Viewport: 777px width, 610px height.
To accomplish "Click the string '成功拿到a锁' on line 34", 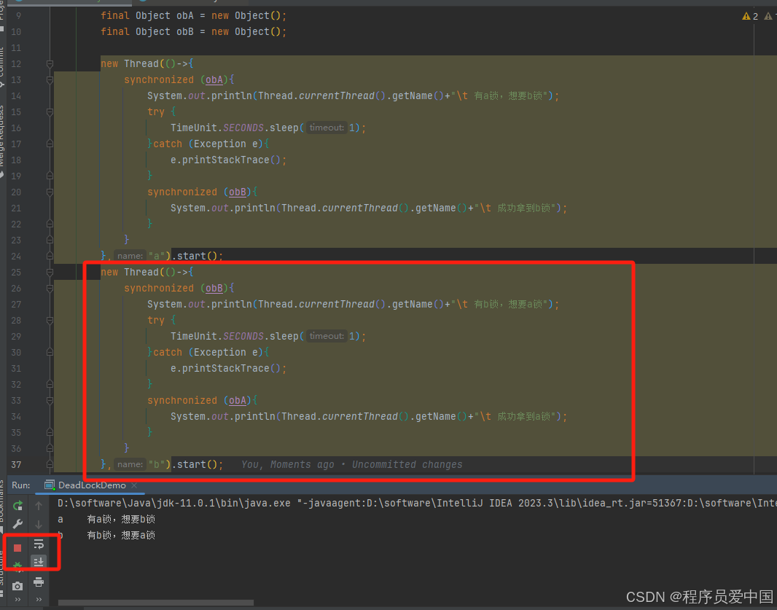I will 524,417.
